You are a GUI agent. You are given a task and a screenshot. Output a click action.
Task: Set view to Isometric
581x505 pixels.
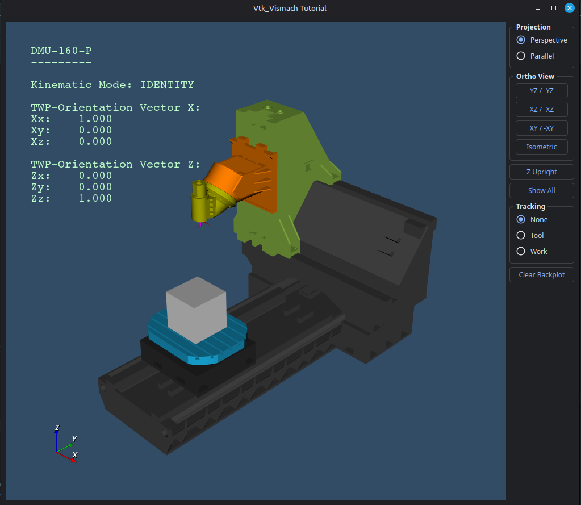point(541,147)
